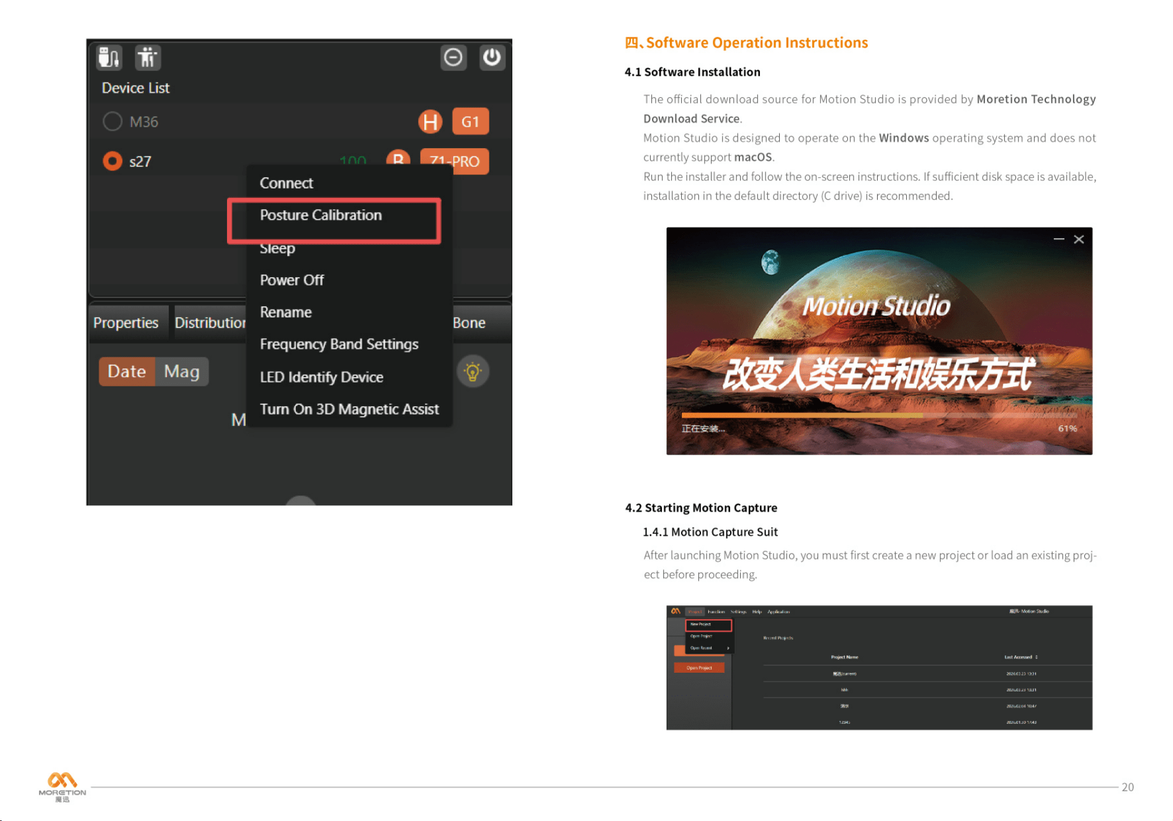Click the battery value 100 on the s27 row

[352, 161]
